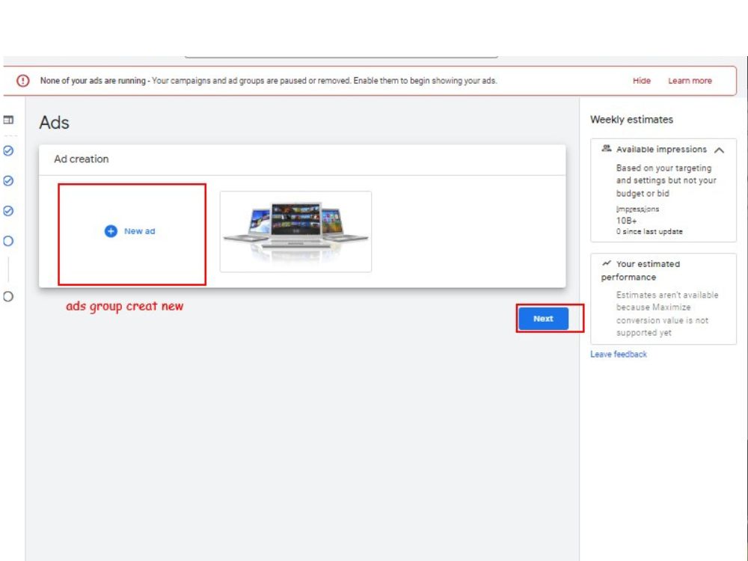
Task: Click the blue Next button
Action: [543, 319]
